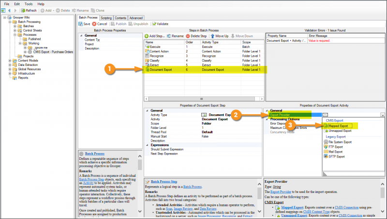Image resolution: width=387 pixels, height=219 pixels.
Task: Expand the Content Models tree node
Action: (10, 61)
